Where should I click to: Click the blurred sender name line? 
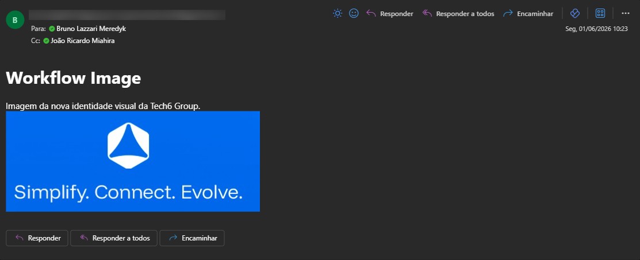coord(127,15)
